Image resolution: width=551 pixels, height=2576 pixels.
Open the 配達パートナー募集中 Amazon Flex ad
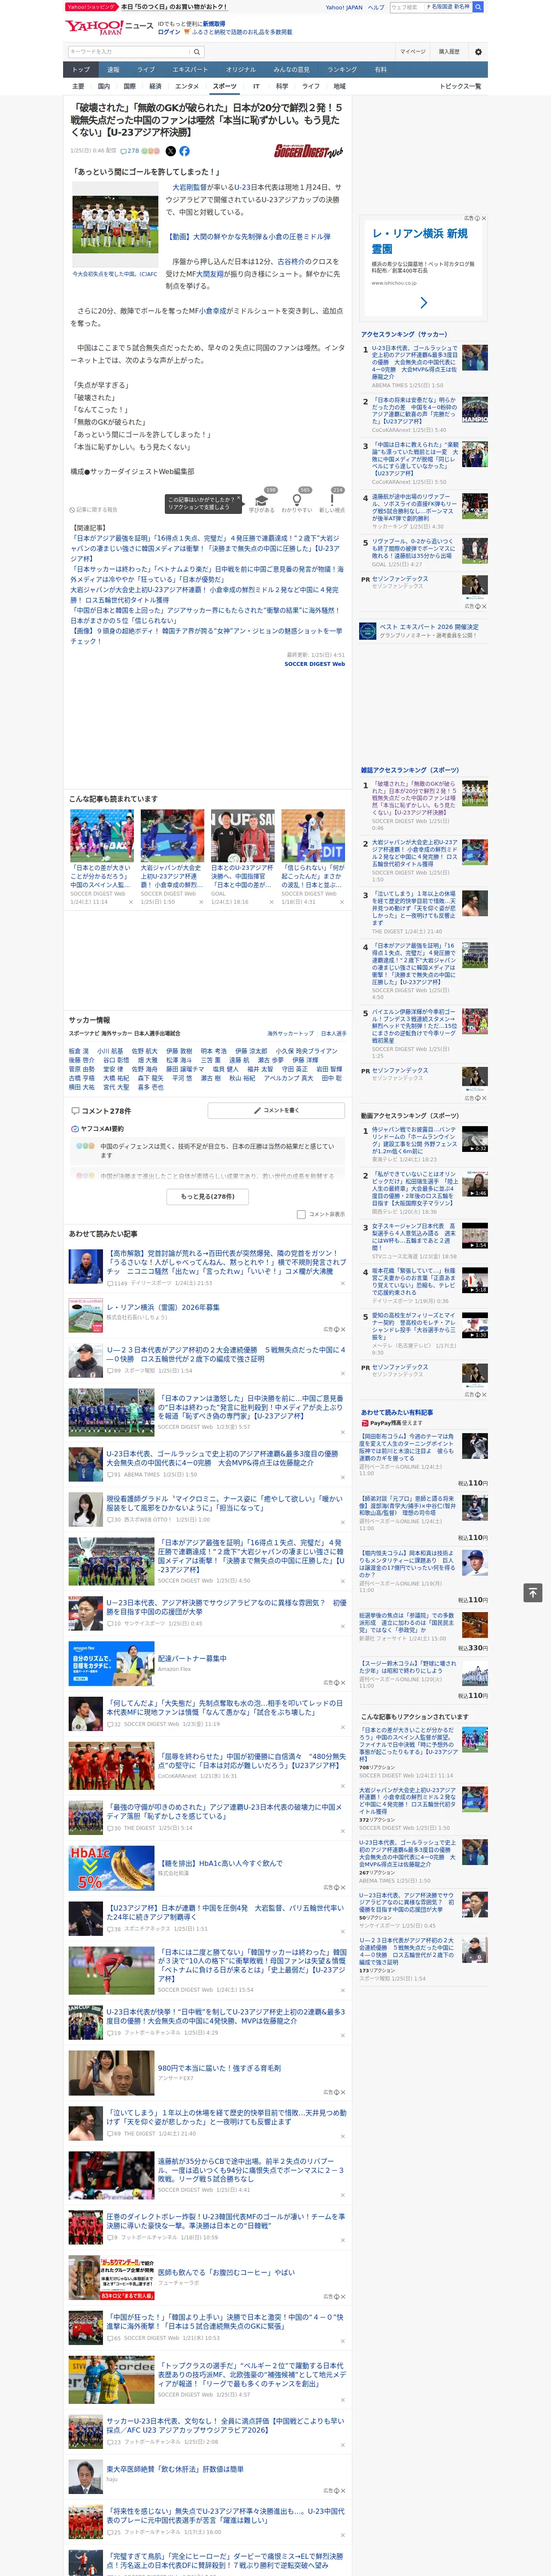click(x=192, y=1658)
